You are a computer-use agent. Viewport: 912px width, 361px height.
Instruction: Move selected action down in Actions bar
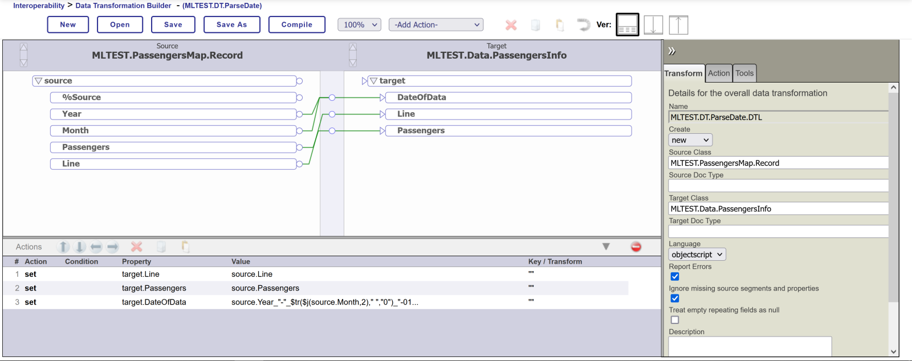(x=80, y=247)
